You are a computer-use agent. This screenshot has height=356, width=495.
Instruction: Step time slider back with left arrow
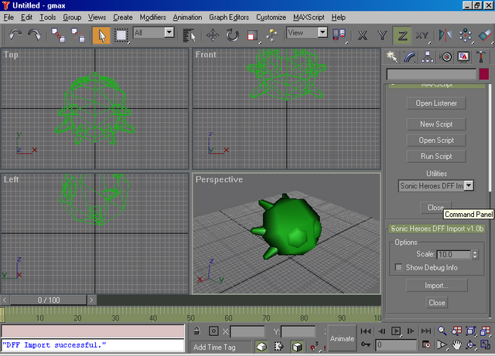pos(5,300)
